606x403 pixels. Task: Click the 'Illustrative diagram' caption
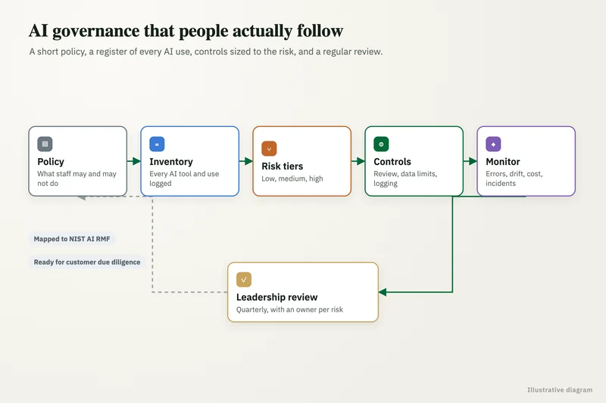(560, 390)
